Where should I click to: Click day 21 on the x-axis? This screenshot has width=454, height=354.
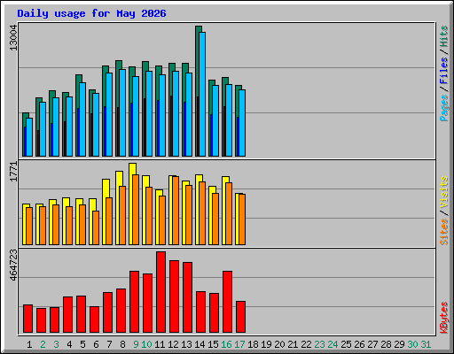[x=293, y=344]
